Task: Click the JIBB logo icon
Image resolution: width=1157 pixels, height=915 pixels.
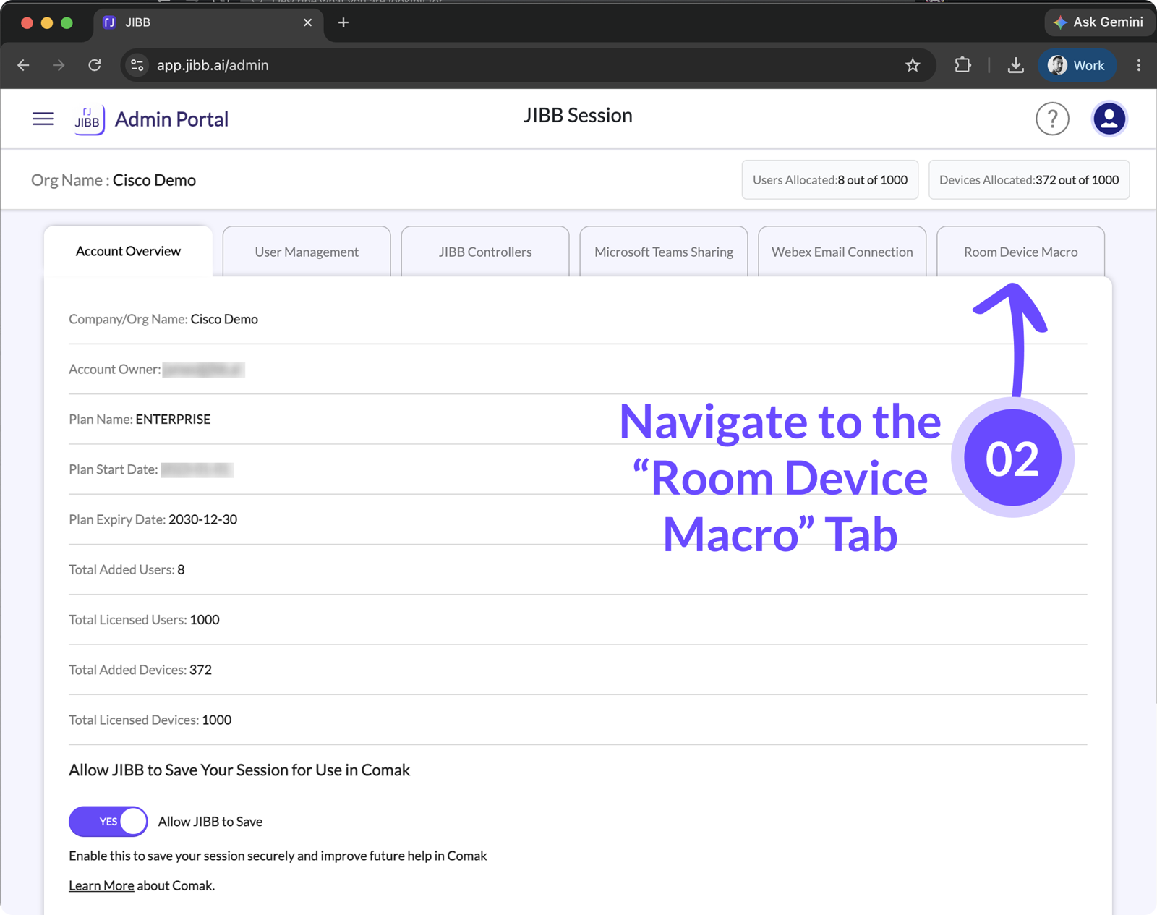Action: [x=89, y=119]
